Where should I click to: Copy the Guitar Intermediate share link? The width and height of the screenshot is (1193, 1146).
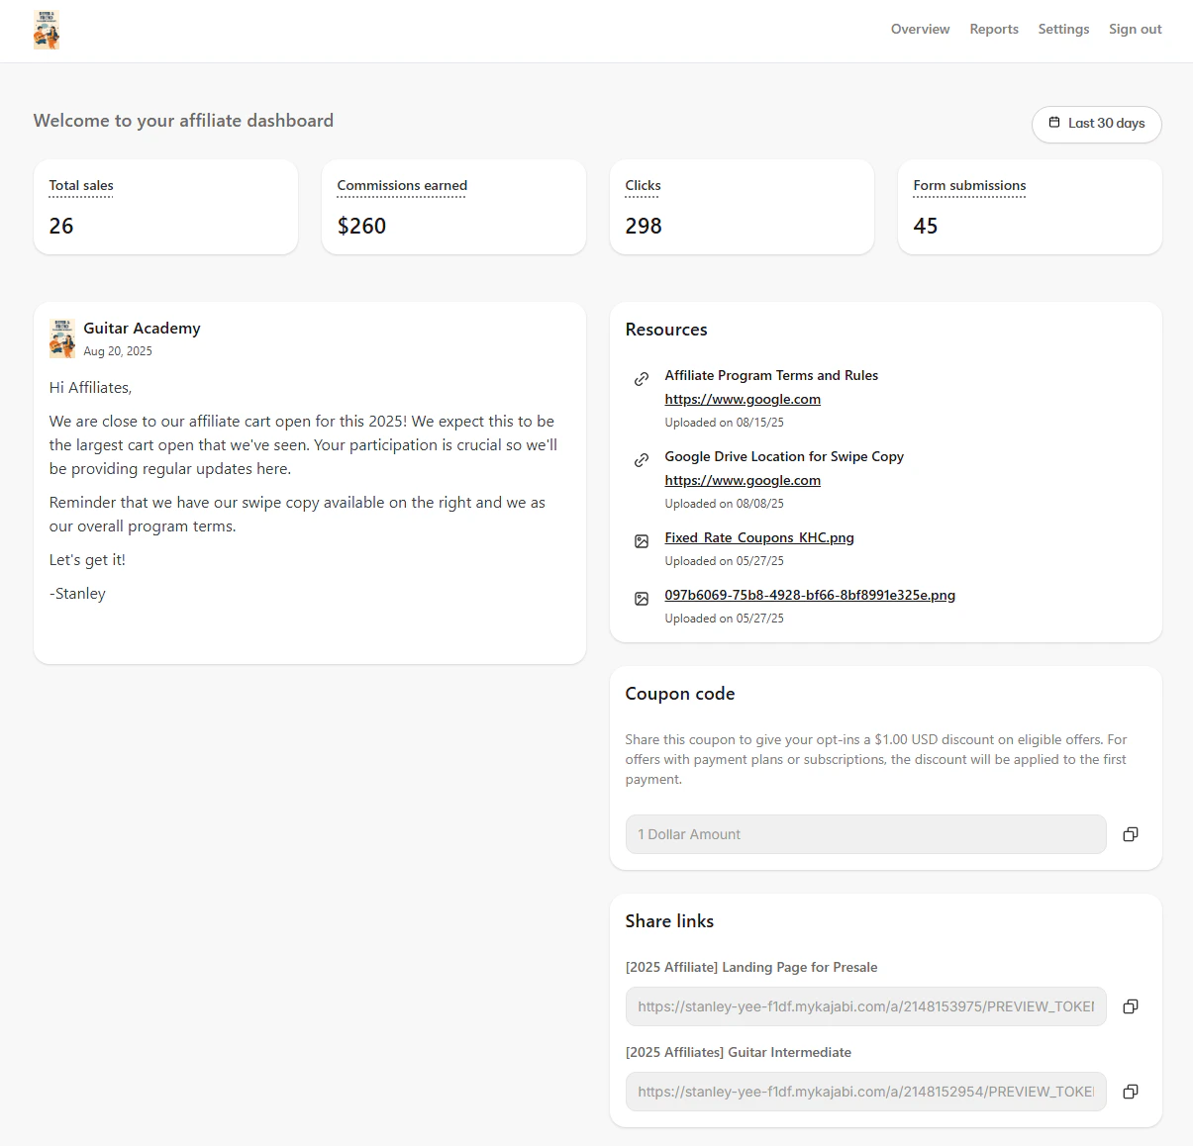click(x=1130, y=1092)
